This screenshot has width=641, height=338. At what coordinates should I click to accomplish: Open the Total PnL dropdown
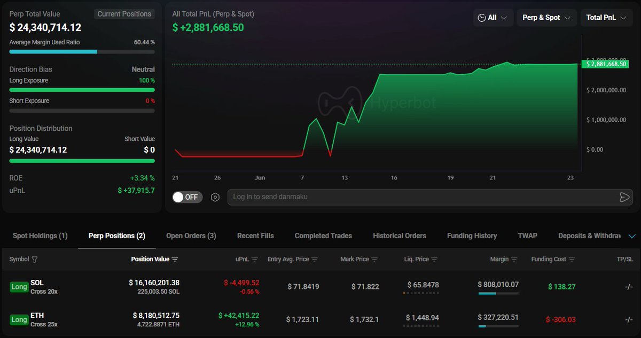[x=606, y=18]
